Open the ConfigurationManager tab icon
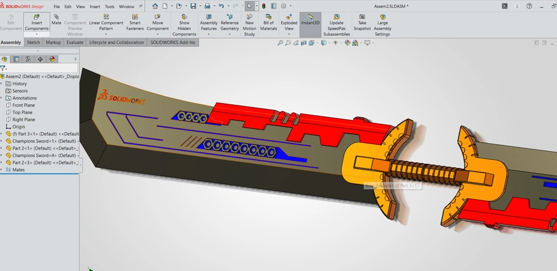Viewport: 557px width, 271px height. (x=28, y=59)
